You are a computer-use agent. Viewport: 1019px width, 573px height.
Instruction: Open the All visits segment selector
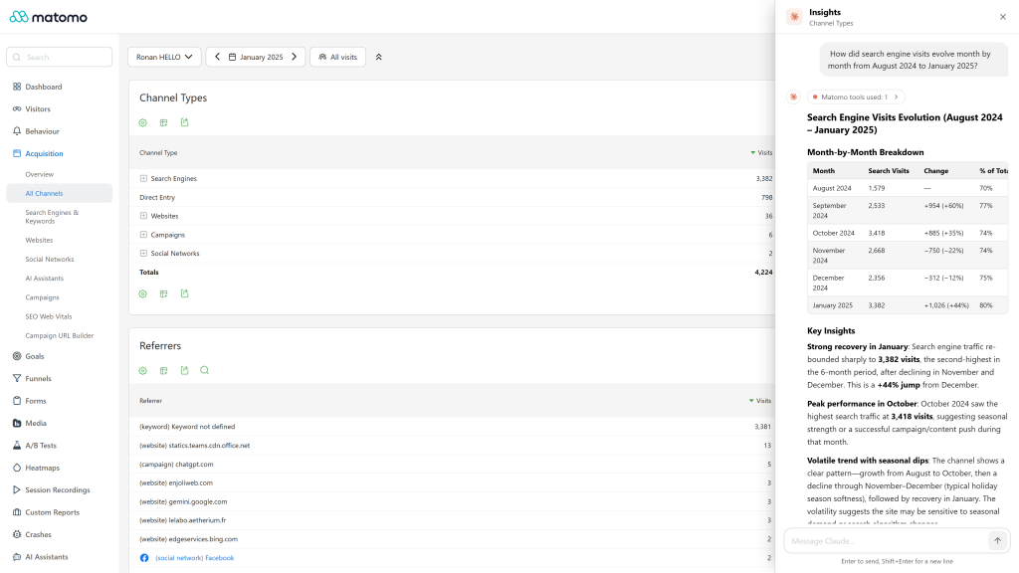pyautogui.click(x=338, y=57)
